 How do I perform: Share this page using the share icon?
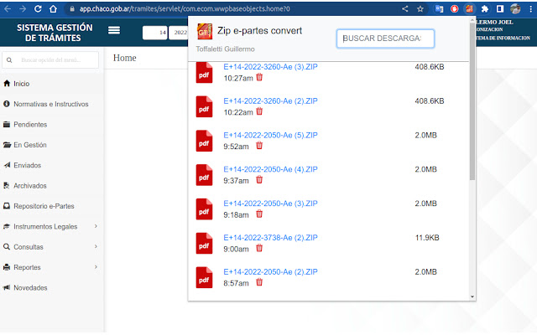pos(405,9)
